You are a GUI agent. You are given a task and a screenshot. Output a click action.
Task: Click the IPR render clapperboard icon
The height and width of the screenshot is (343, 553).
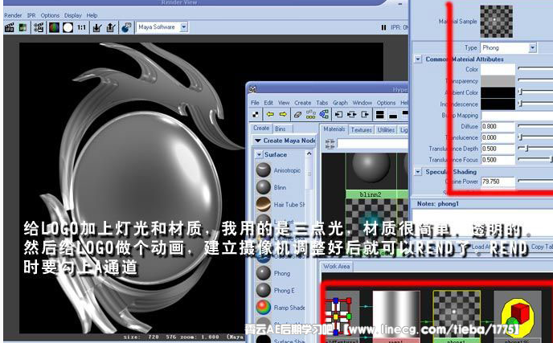click(x=10, y=27)
